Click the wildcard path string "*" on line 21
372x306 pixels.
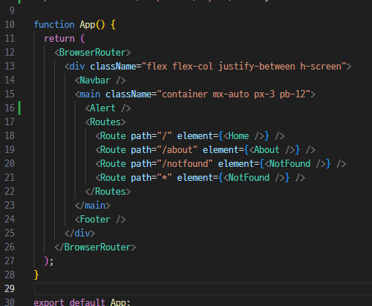165,178
